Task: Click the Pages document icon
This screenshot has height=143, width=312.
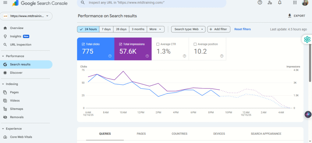Action: 5,92
